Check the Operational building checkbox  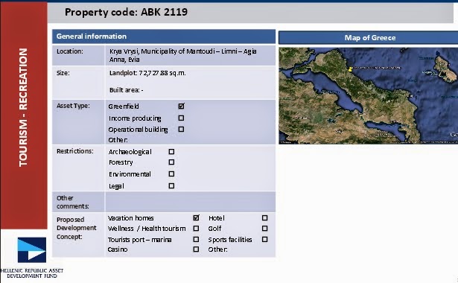(181, 129)
